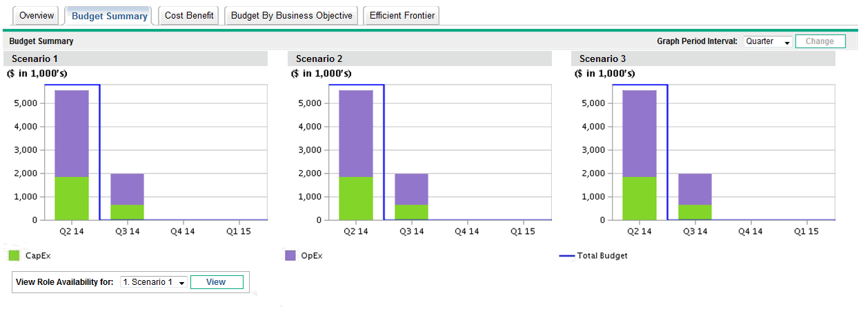861x309 pixels.
Task: Select the Budget Summary tab
Action: [109, 16]
